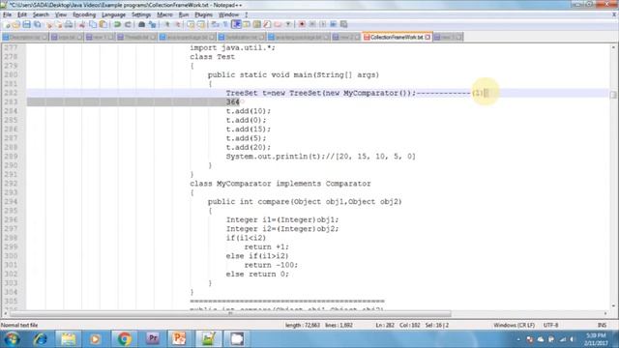Start macro recording with the red Record icon
The height and width of the screenshot is (348, 619).
(x=302, y=24)
